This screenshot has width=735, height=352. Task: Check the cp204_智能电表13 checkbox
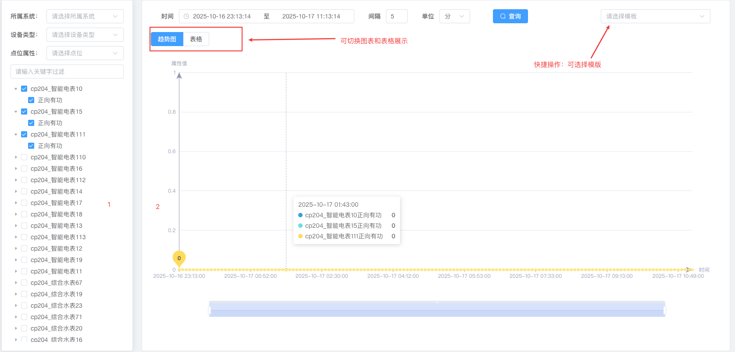(24, 226)
